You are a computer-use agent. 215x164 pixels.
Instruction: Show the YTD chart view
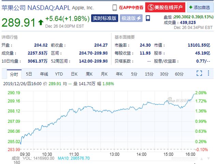point(59,74)
